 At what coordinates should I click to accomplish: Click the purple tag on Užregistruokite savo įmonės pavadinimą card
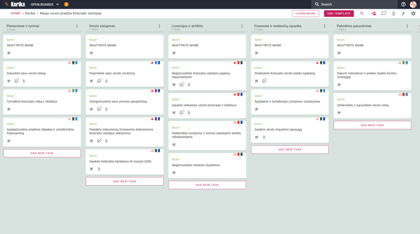point(155,91)
